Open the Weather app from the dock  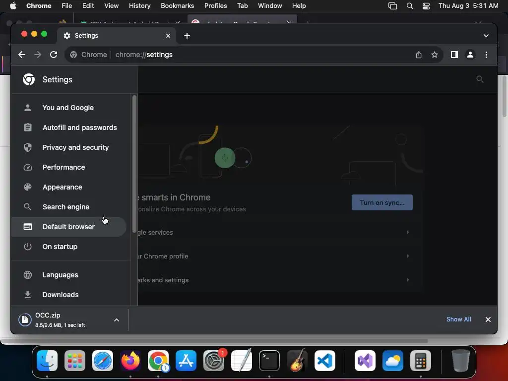coord(393,361)
